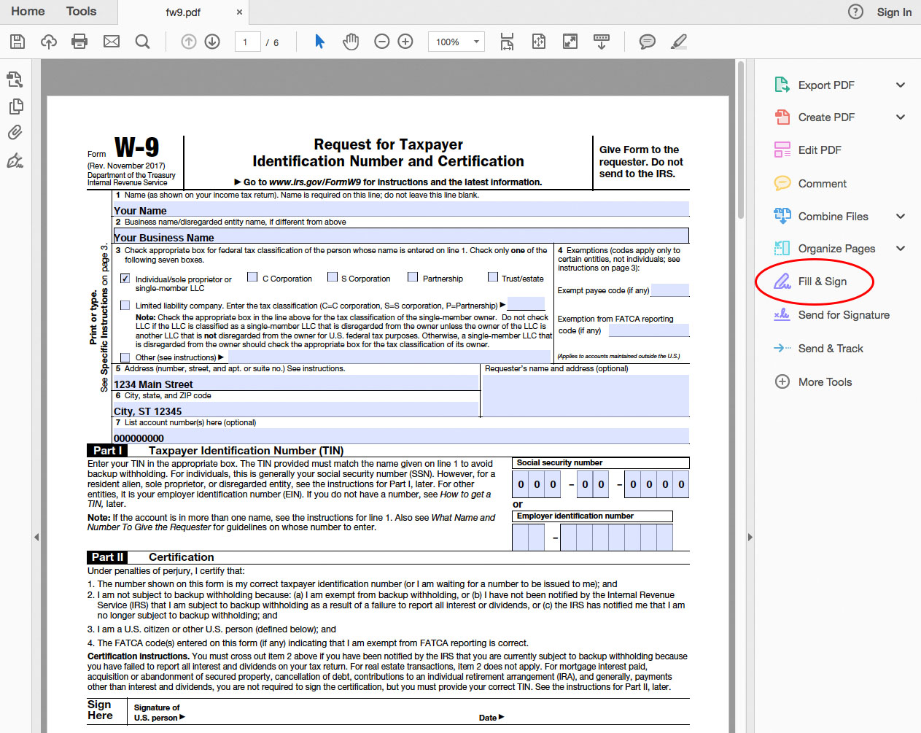Open signature panel in left sidebar
This screenshot has height=733, width=921.
click(x=15, y=160)
